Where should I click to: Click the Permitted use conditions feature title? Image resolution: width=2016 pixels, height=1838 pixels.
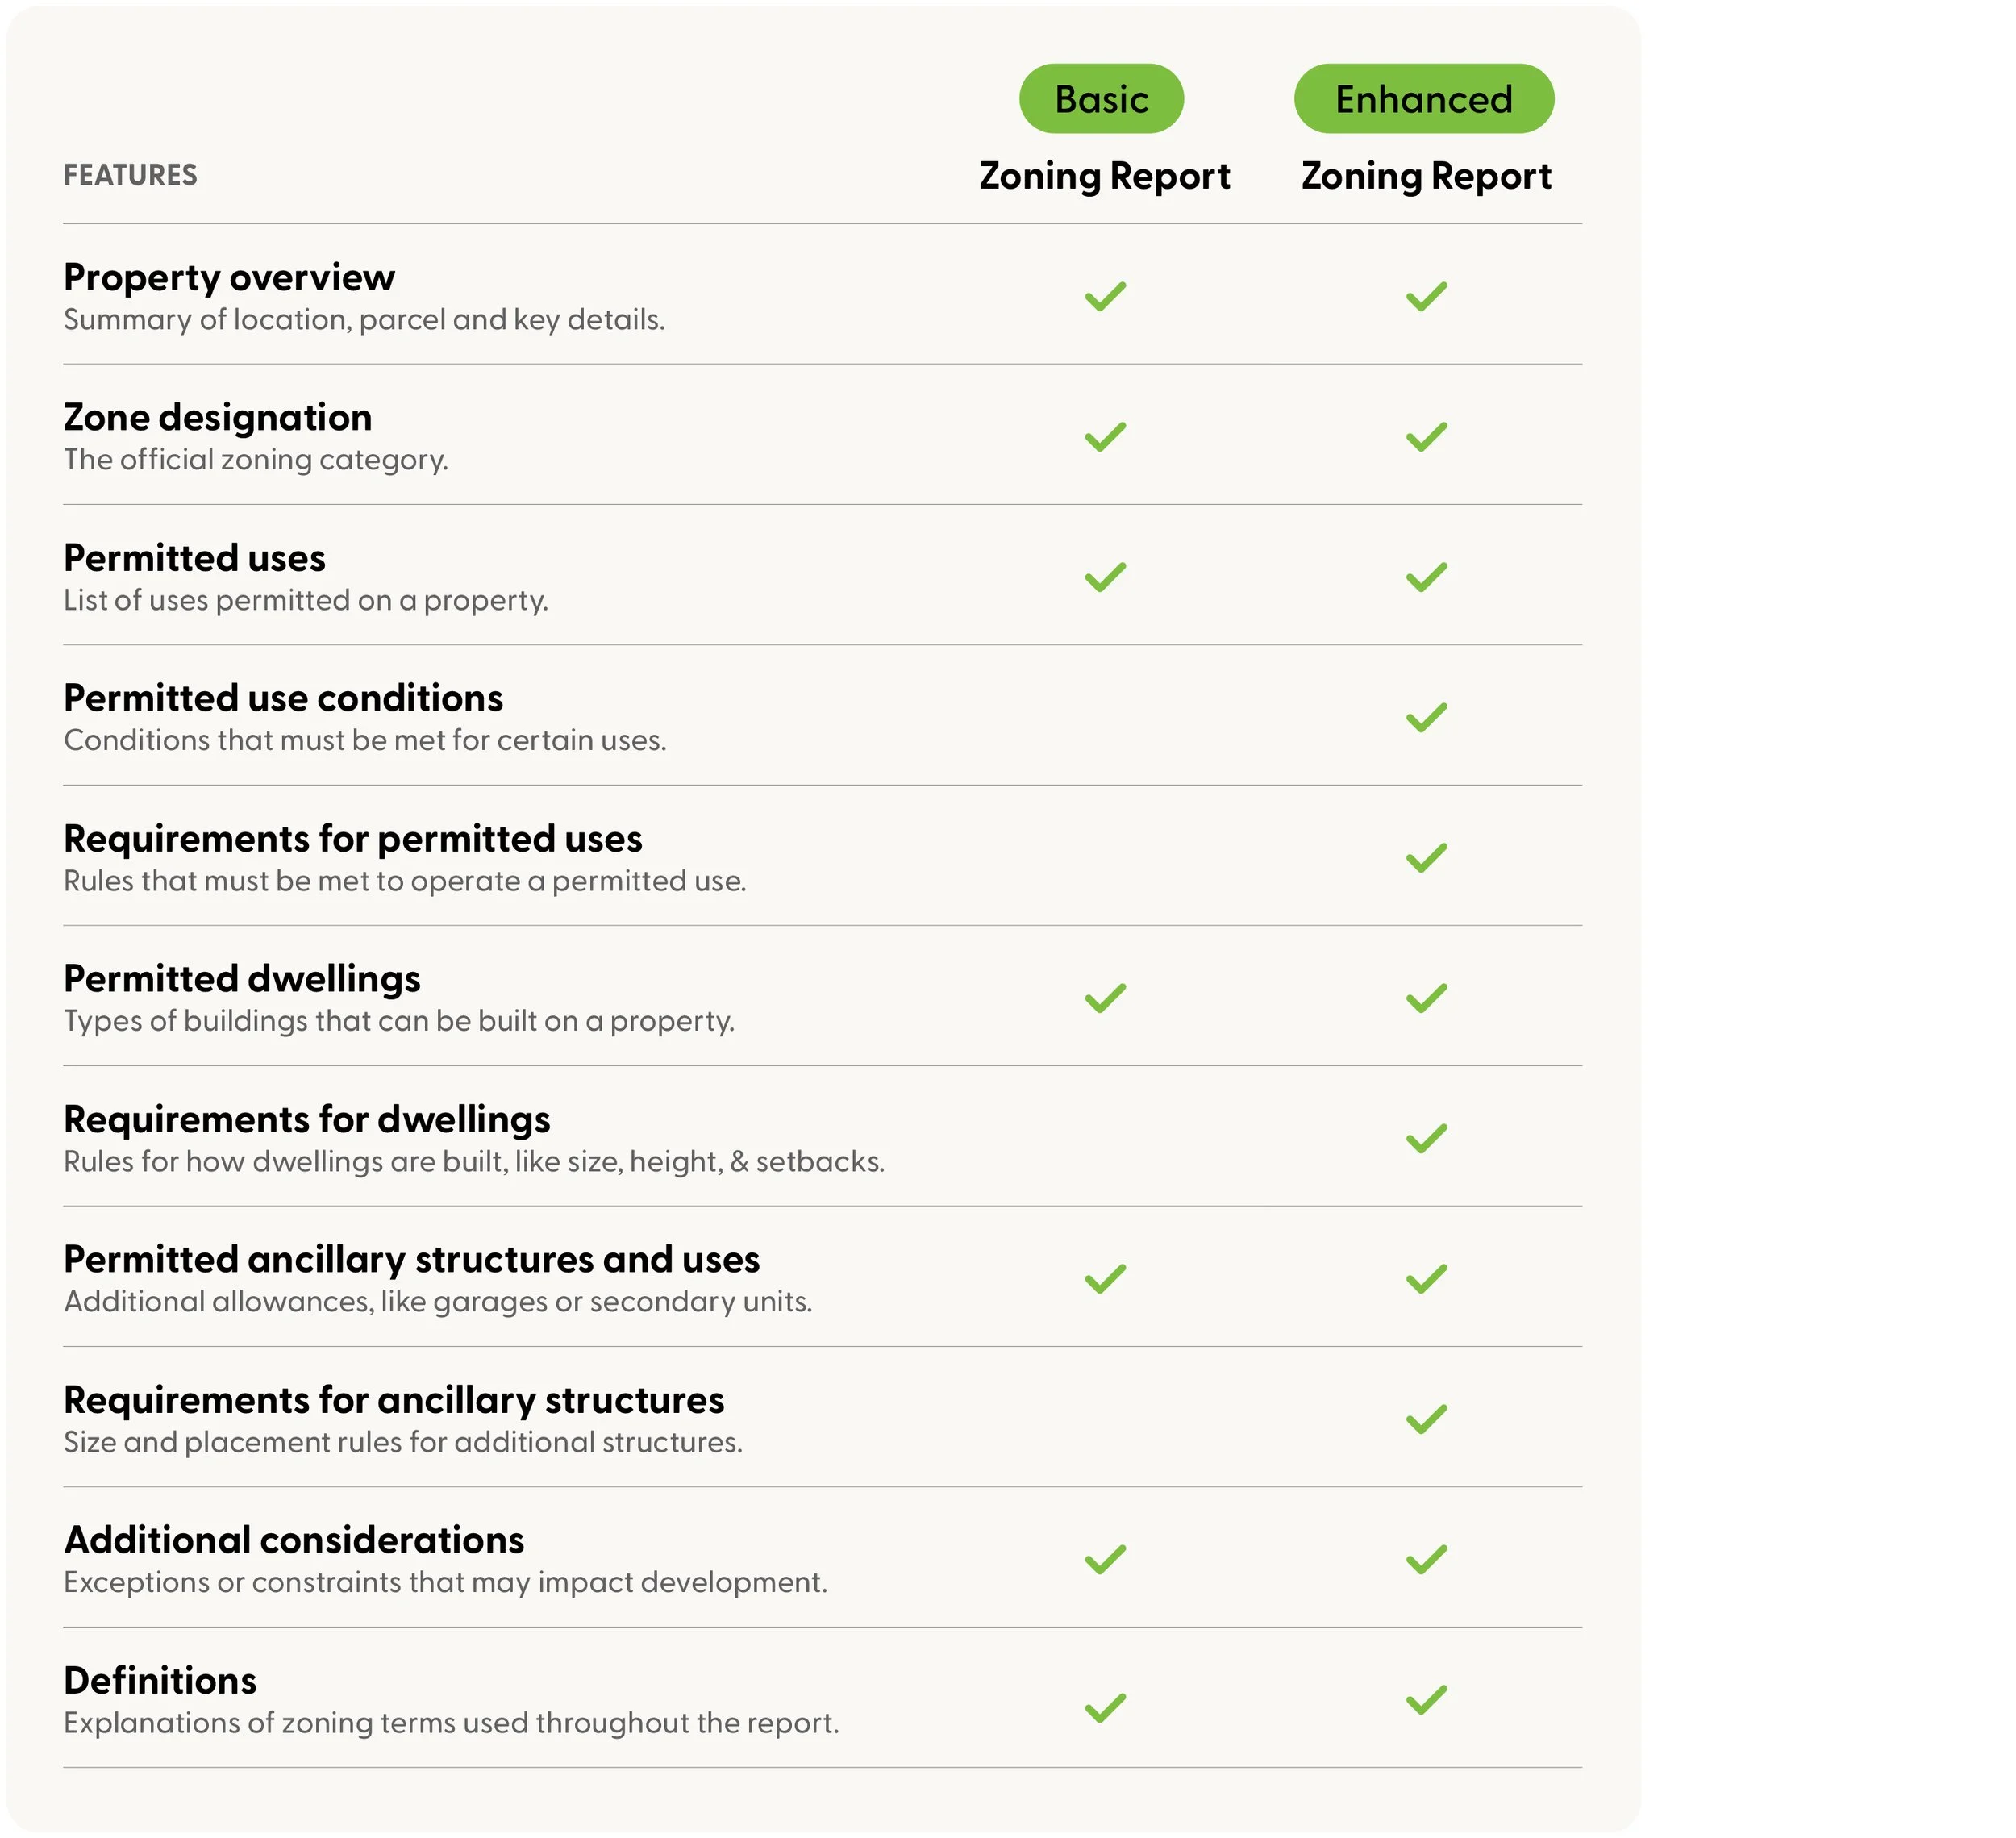283,698
